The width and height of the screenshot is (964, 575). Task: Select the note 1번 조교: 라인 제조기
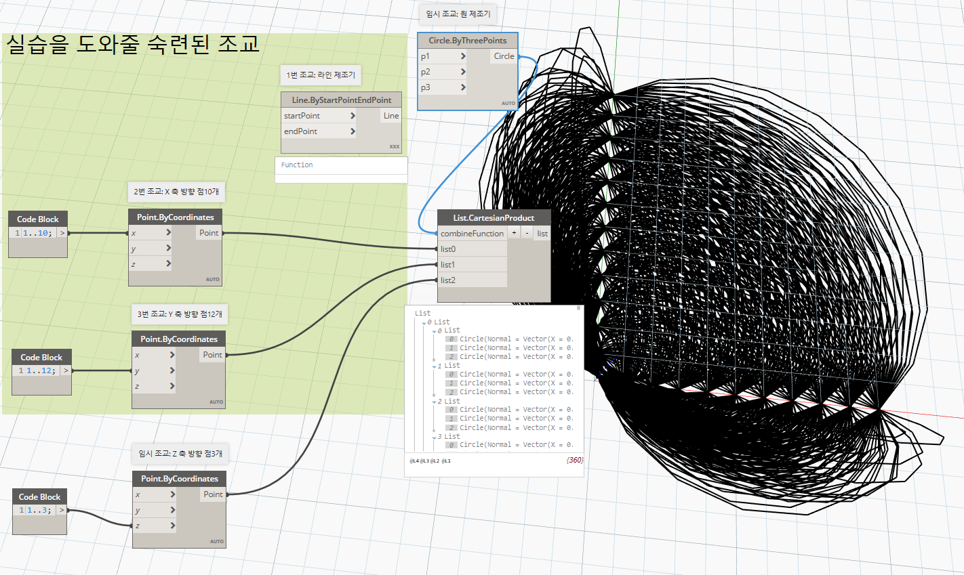coord(321,74)
